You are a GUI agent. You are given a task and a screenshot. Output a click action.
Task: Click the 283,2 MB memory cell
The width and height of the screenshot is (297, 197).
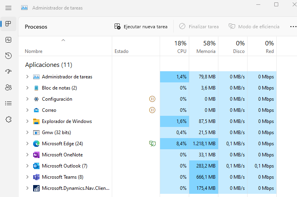coord(204,166)
